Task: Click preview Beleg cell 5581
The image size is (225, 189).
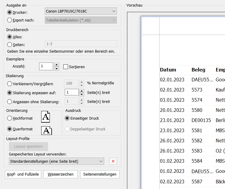Action: coord(197,130)
